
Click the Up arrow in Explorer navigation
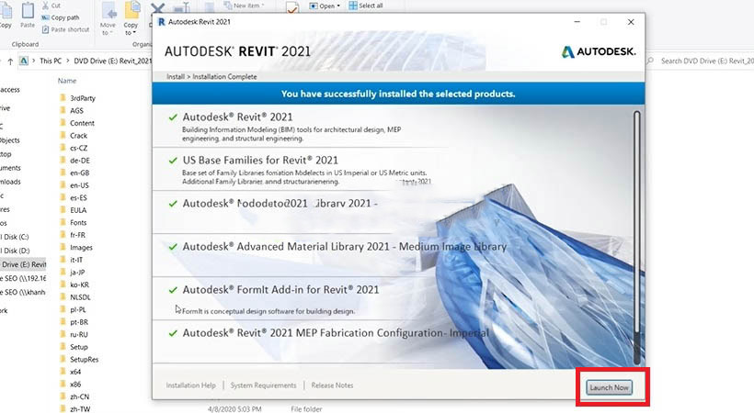pos(10,61)
